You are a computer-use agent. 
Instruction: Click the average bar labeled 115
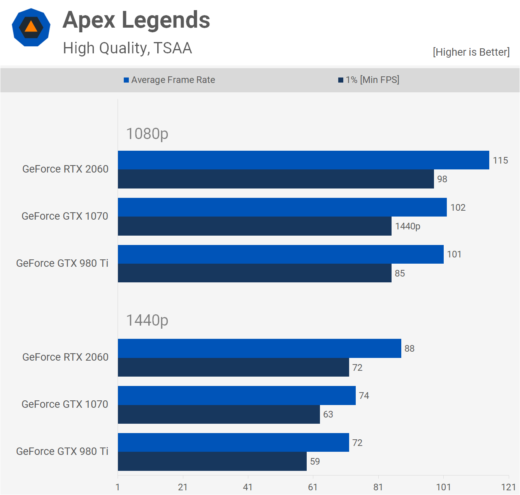(x=303, y=160)
